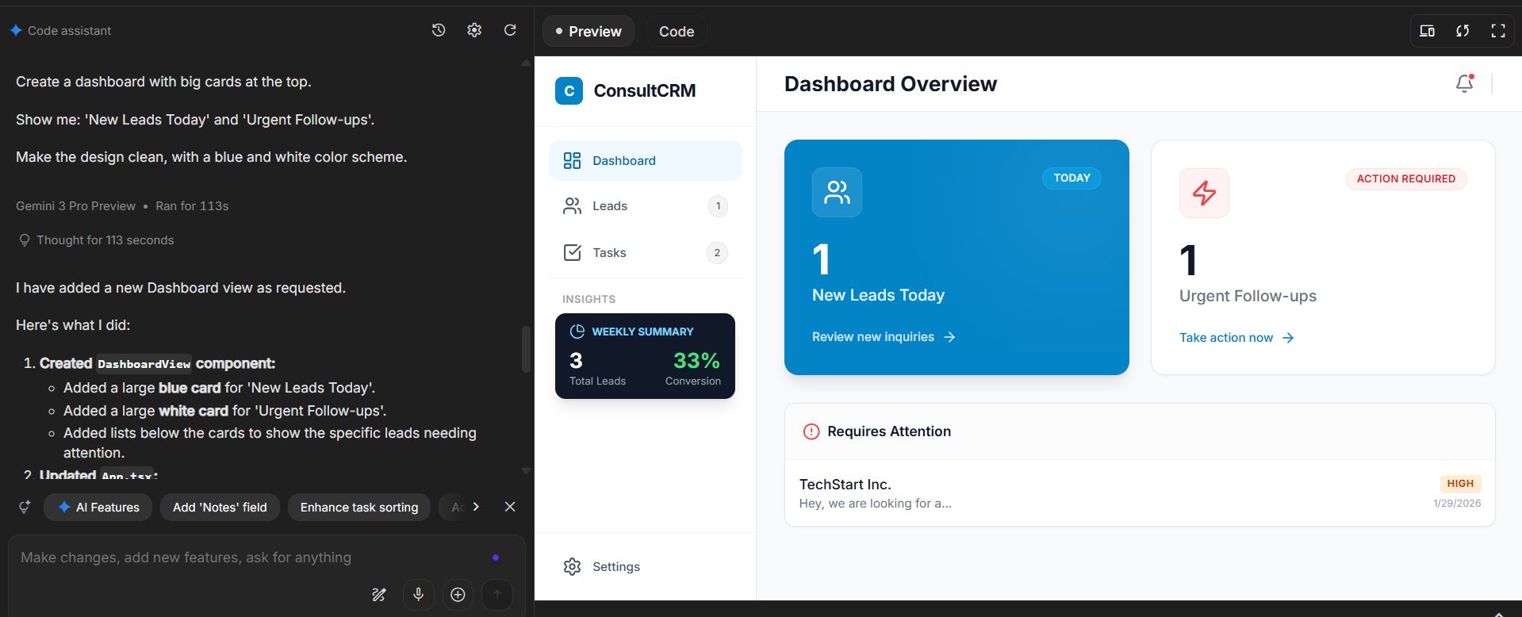Click the 'Gemini 3 Pro Preview' model label
Viewport: 1522px width, 617px height.
75,206
